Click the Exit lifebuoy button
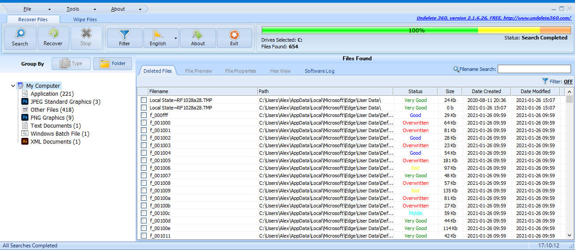The width and height of the screenshot is (575, 250). (234, 38)
